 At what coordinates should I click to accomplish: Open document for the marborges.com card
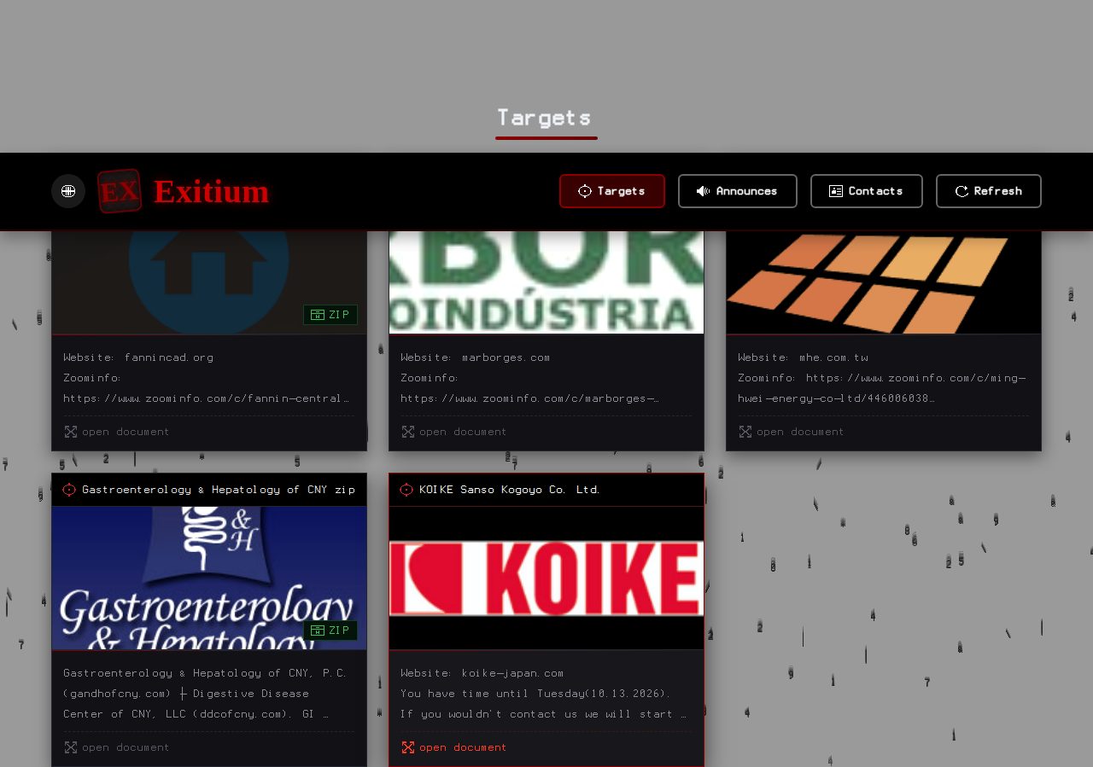pyautogui.click(x=454, y=432)
